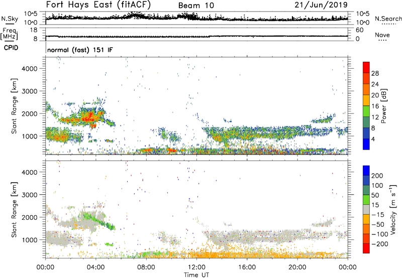This screenshot has height=278, width=402.
Task: Click the "Time UT" axis title
Action: [x=196, y=275]
